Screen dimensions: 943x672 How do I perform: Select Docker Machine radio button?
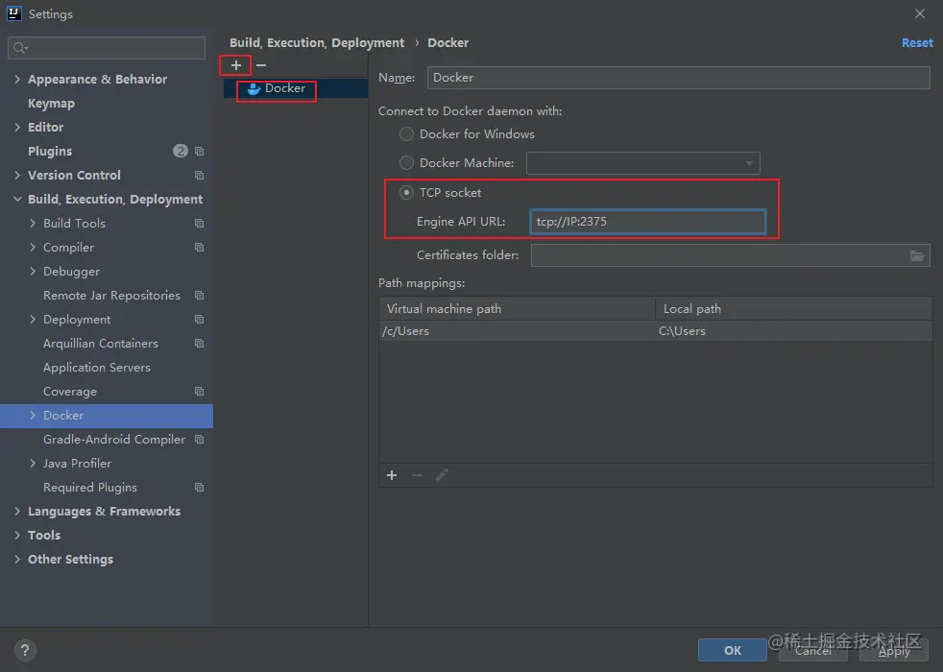coord(406,163)
